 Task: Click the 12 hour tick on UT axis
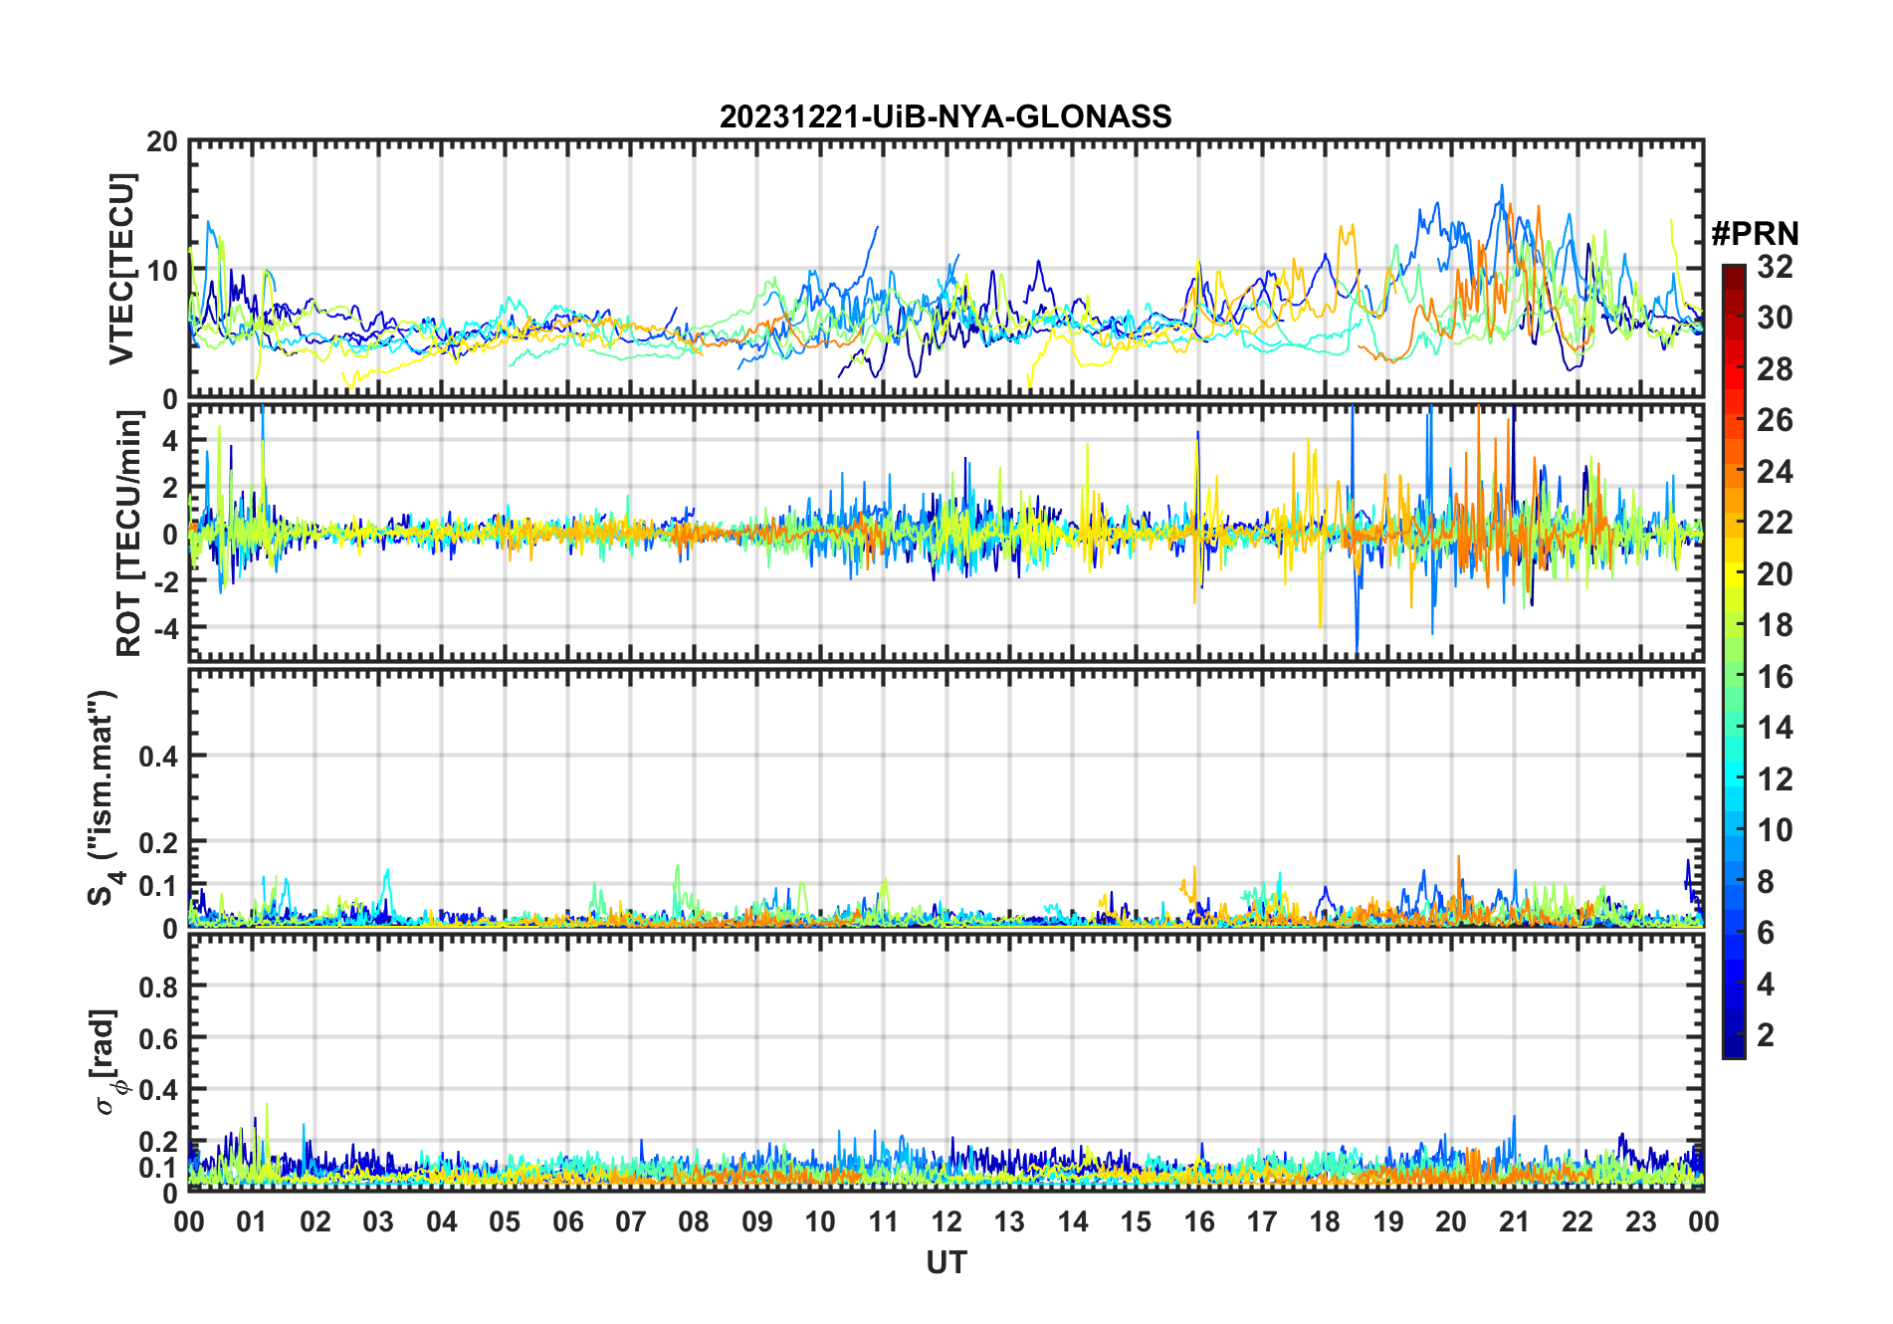946,1221
